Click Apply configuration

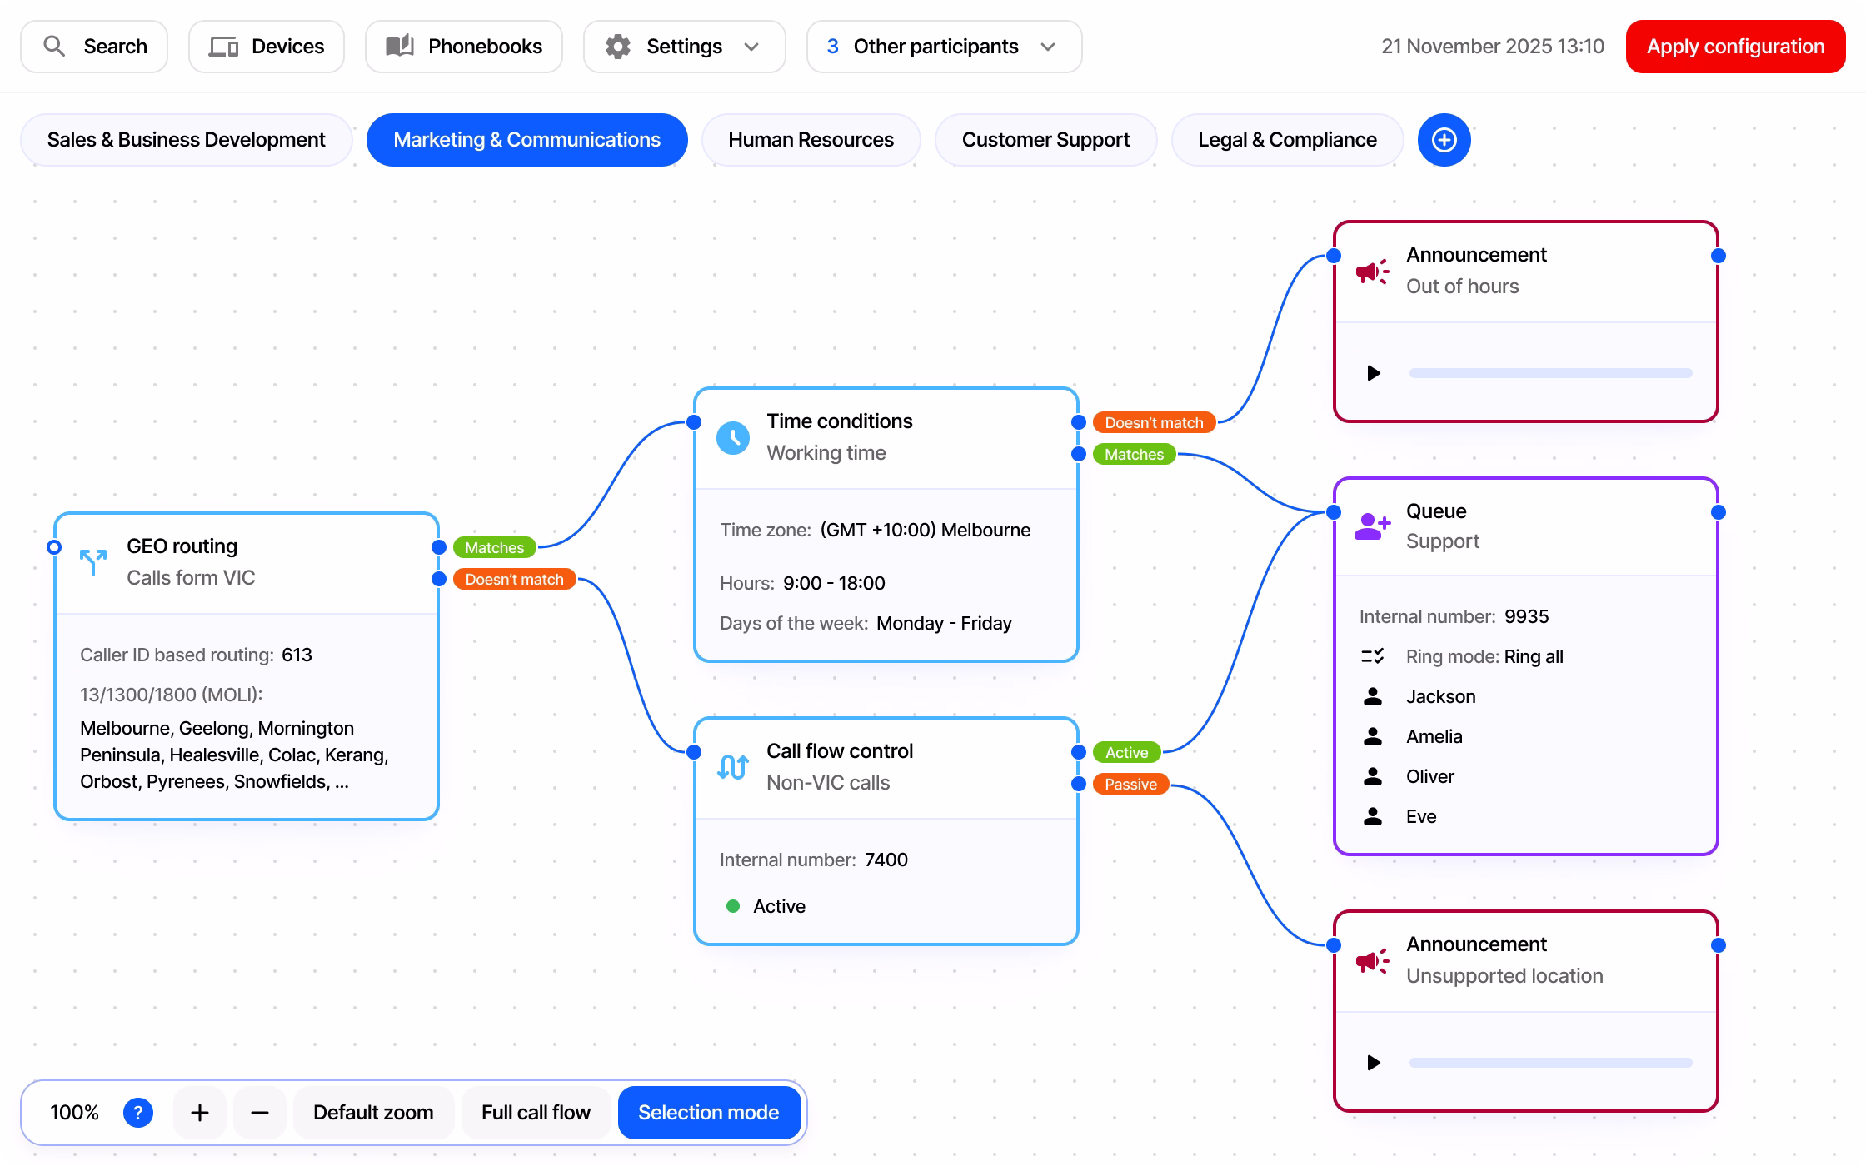pyautogui.click(x=1735, y=47)
